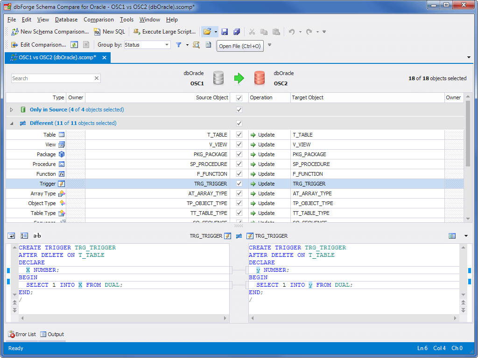
Task: Toggle selection checkbox for TRG_TRIGGER row
Action: (239, 183)
